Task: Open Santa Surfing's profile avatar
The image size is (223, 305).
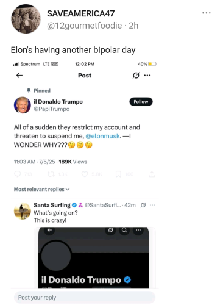Action: [x=23, y=211]
